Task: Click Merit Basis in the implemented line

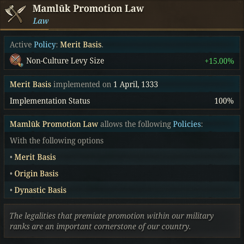Action: coord(30,84)
